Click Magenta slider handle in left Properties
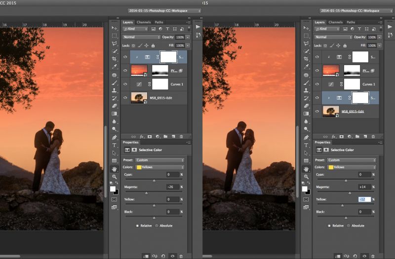The image size is (395, 259). 146,193
